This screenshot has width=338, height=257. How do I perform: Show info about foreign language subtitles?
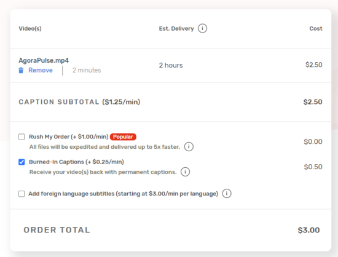pos(227,194)
